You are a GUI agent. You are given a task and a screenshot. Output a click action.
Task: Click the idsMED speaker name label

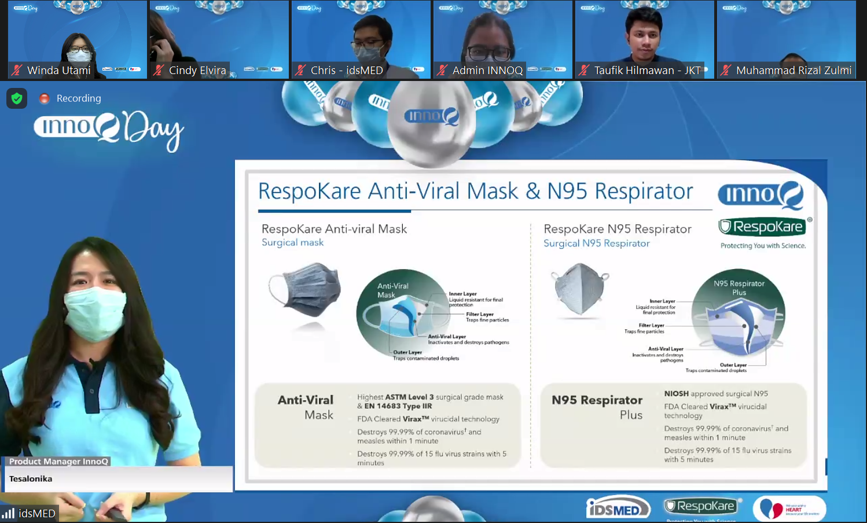coord(37,513)
